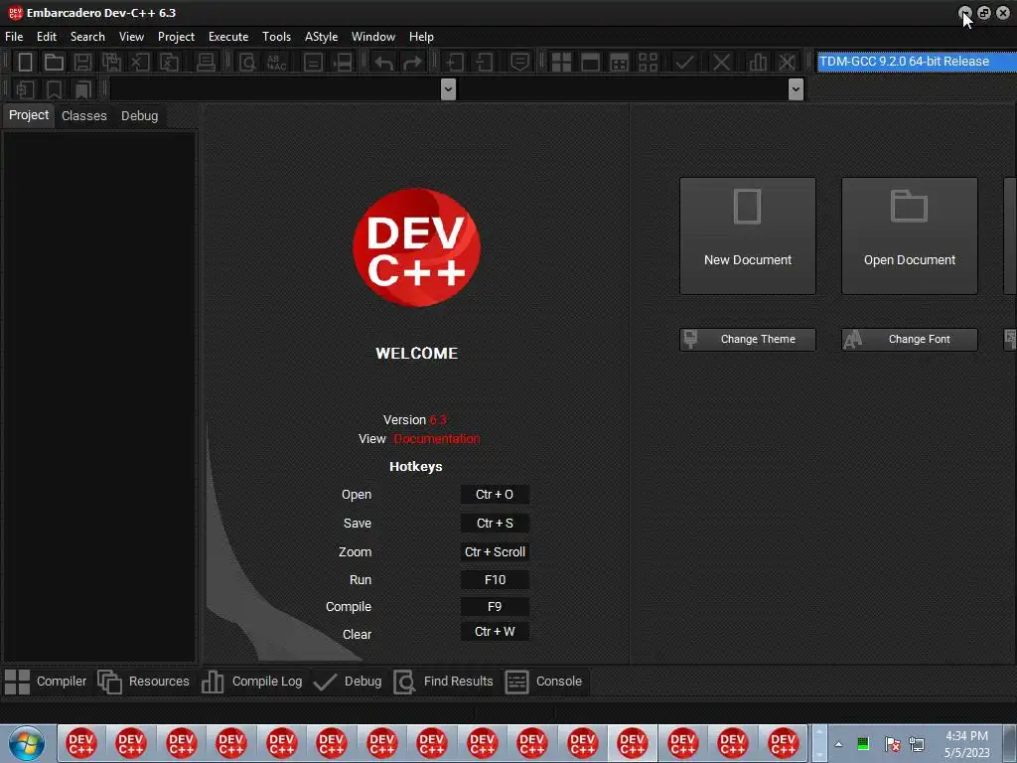
Task: Click the Stop Execution X toolbar icon
Action: pyautogui.click(x=721, y=63)
